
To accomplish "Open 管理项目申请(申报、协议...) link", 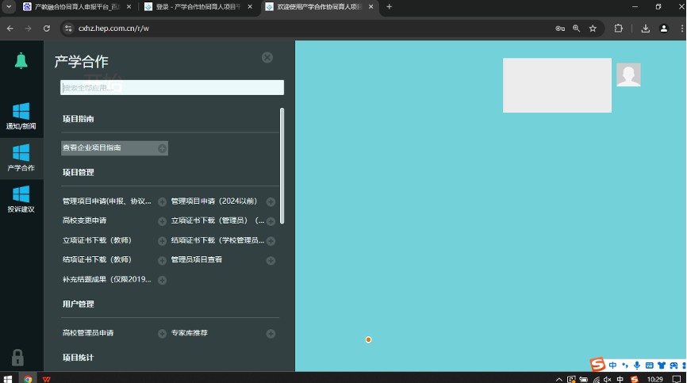I will [x=106, y=201].
